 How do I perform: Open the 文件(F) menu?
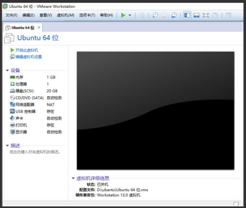(x=11, y=15)
